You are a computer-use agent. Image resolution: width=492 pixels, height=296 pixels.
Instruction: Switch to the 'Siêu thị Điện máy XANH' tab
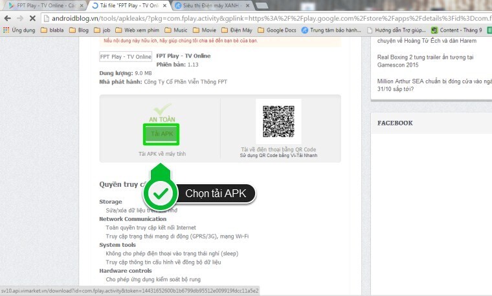212,6
